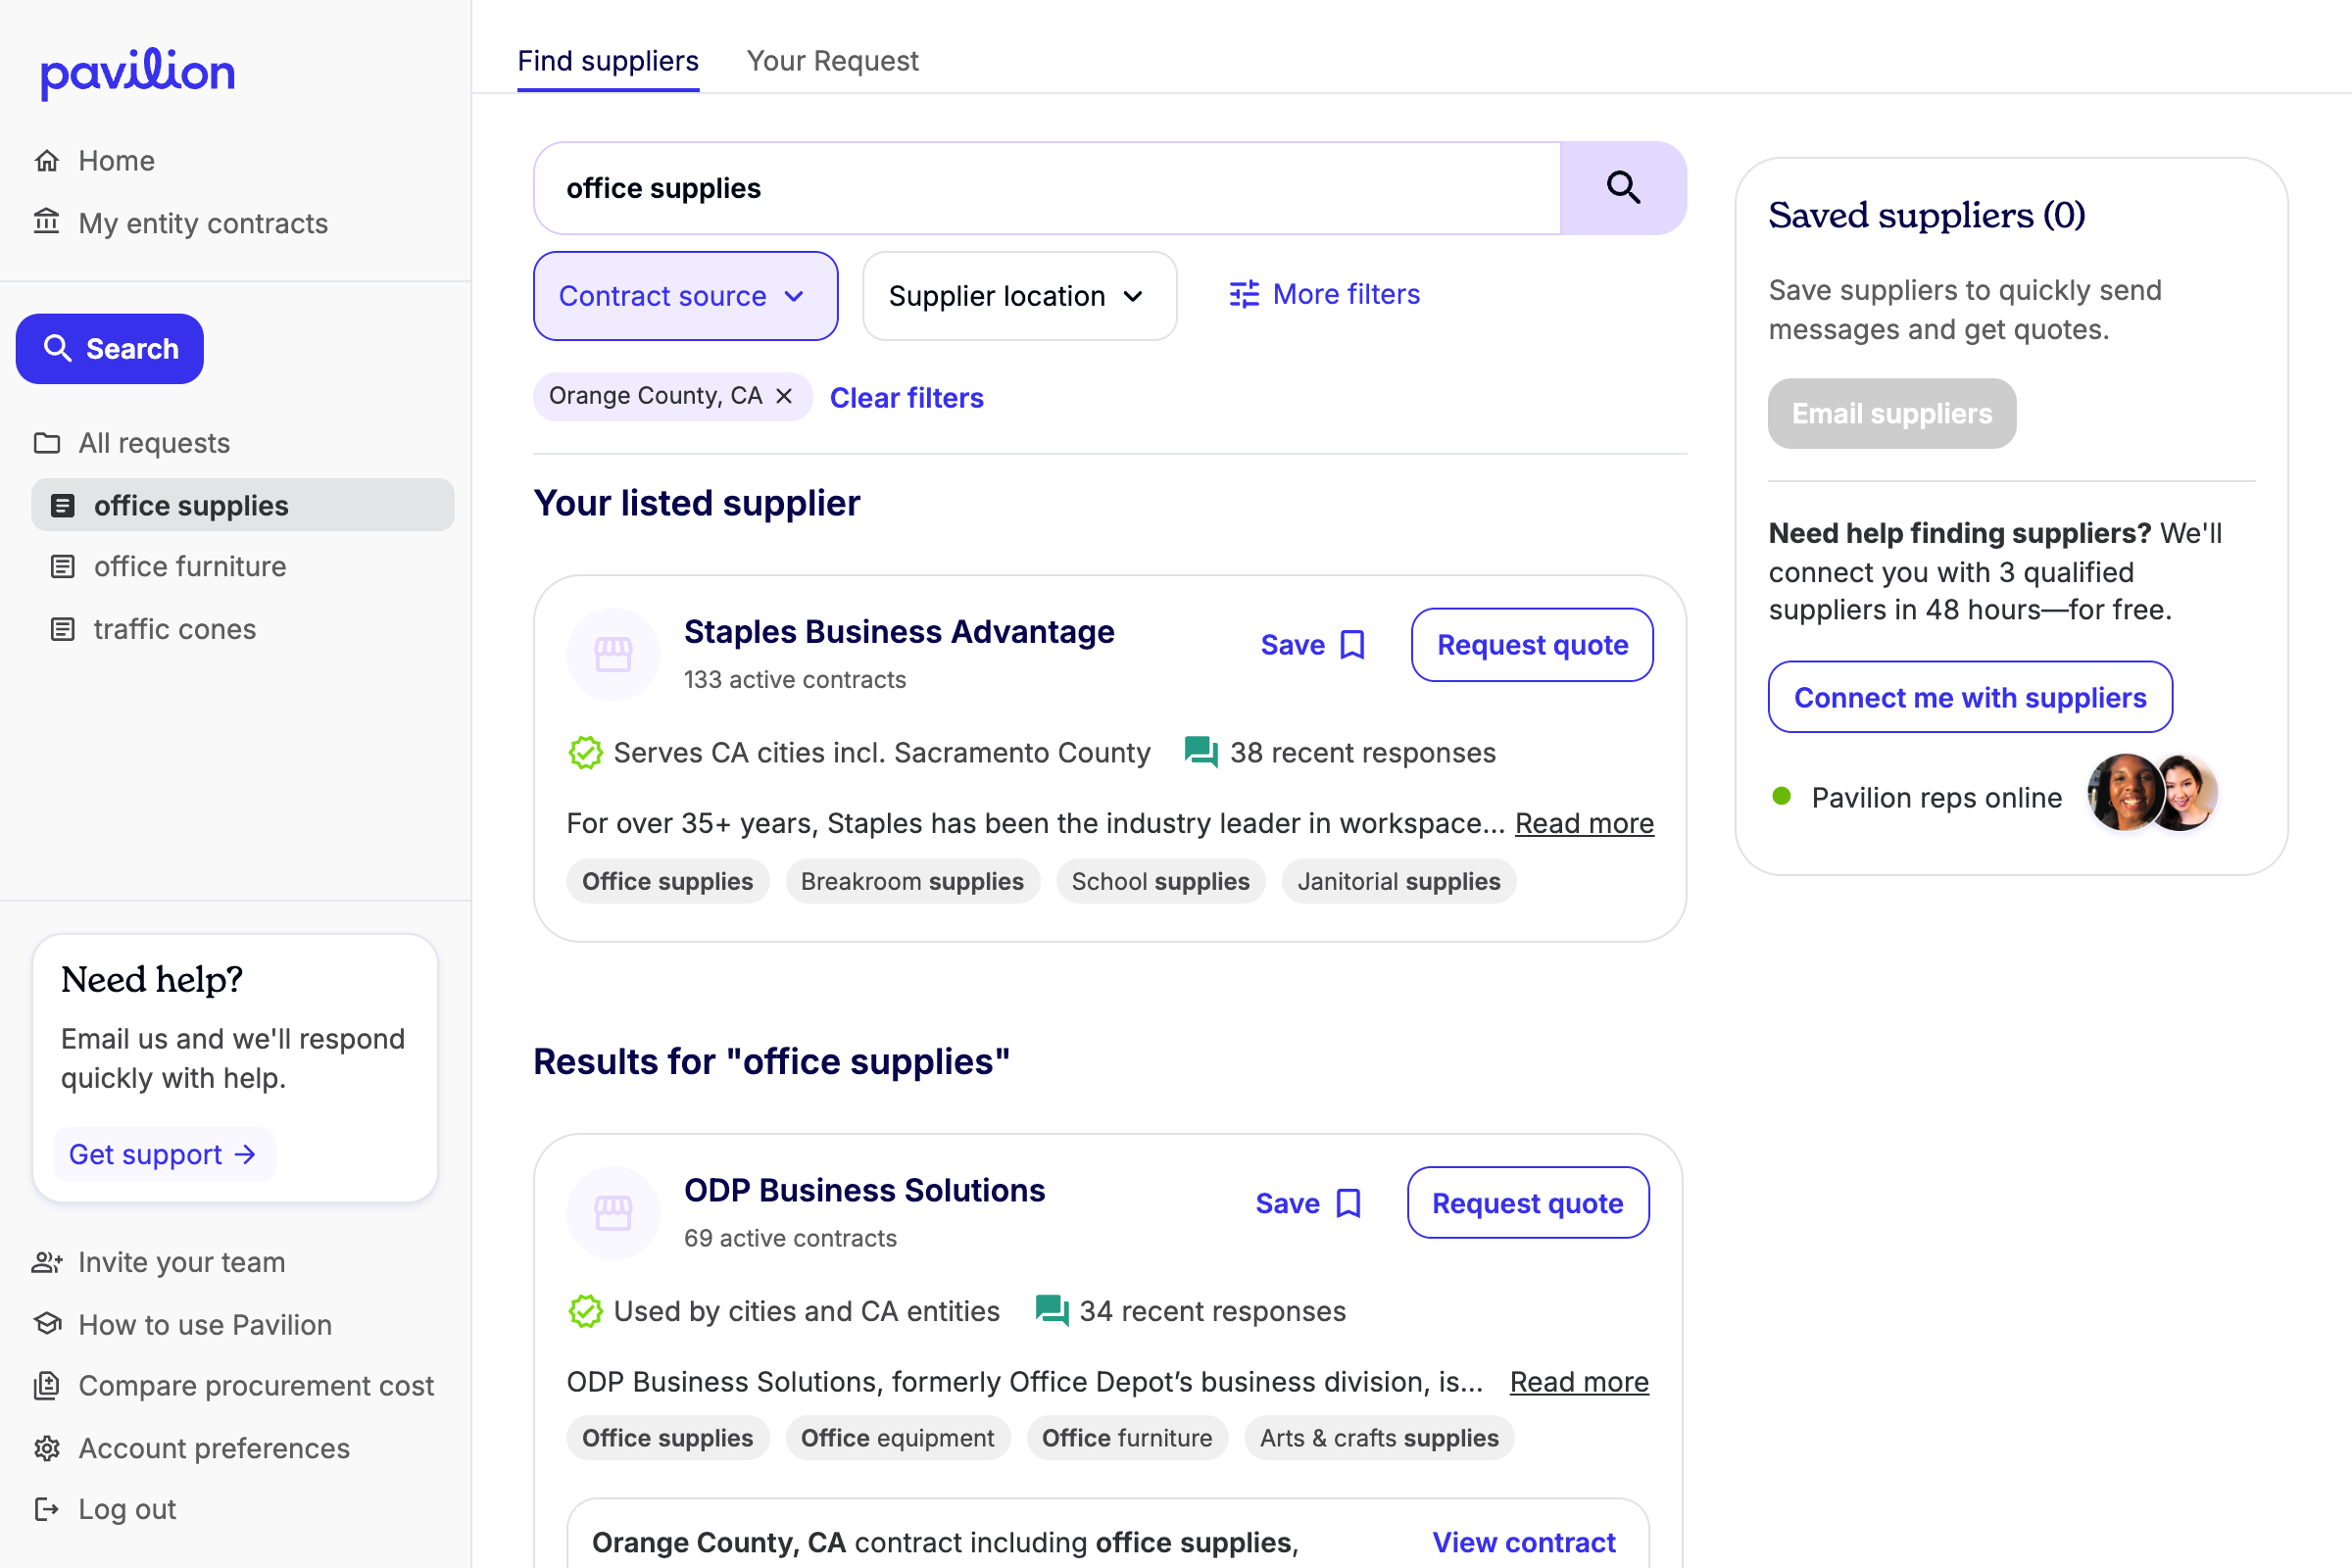The image size is (2352, 1568).
Task: Click Staples verified checkmark badge icon
Action: click(x=586, y=753)
